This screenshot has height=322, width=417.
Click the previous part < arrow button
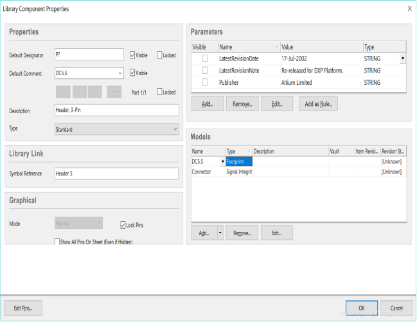click(80, 92)
